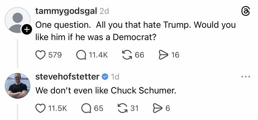View stevehofstetter's profile photo
This screenshot has height=120, width=258.
17,86
